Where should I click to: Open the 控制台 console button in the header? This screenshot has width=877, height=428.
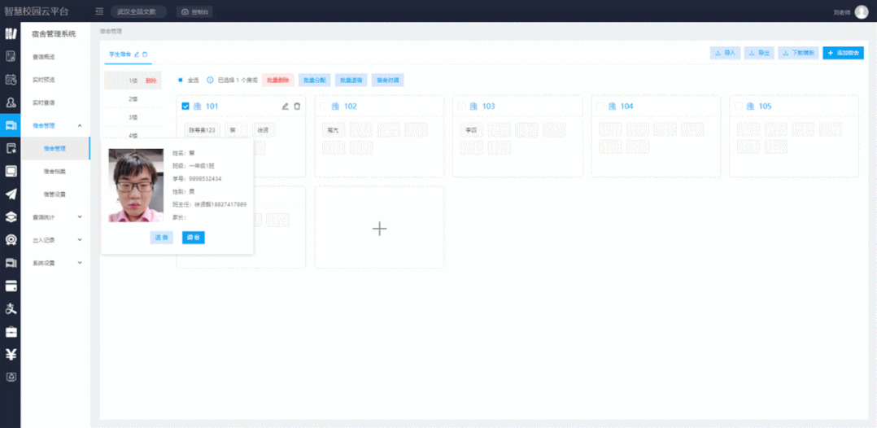coord(194,11)
